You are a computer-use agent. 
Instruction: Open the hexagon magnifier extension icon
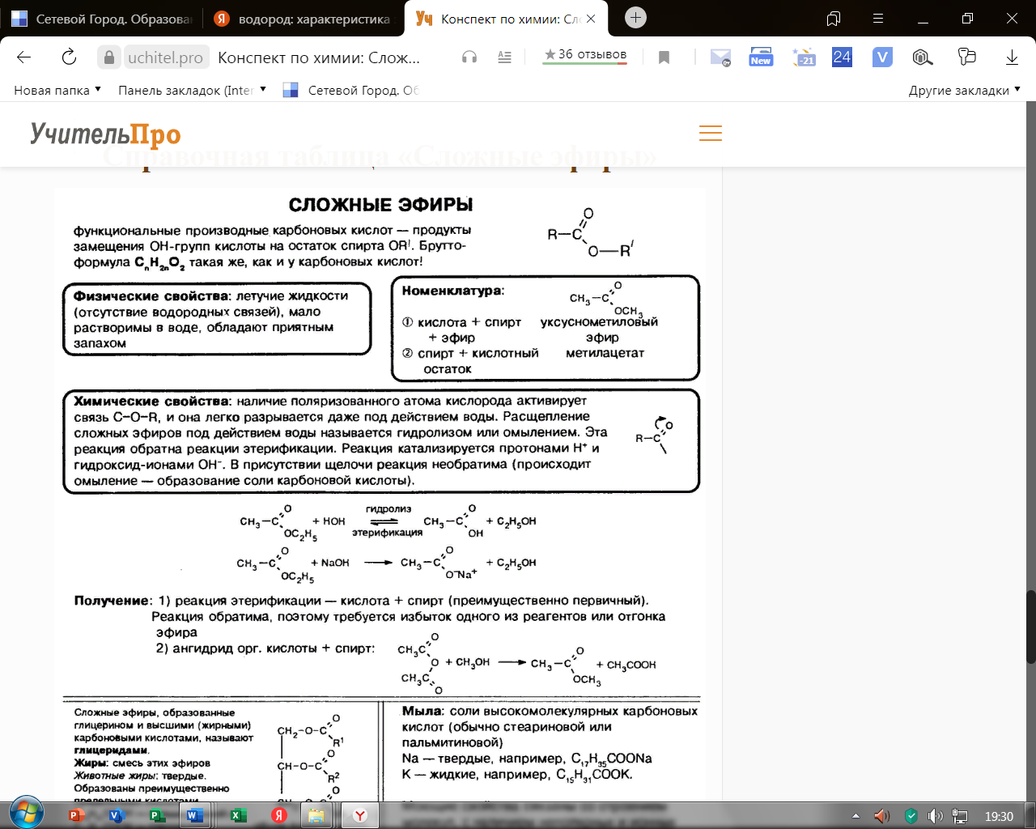[923, 57]
